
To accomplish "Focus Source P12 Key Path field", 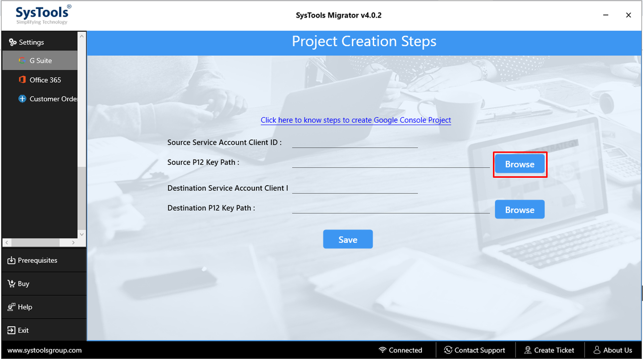I will 391,162.
